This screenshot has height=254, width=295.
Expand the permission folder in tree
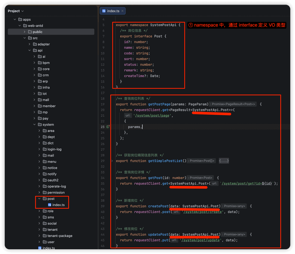coord(39,192)
